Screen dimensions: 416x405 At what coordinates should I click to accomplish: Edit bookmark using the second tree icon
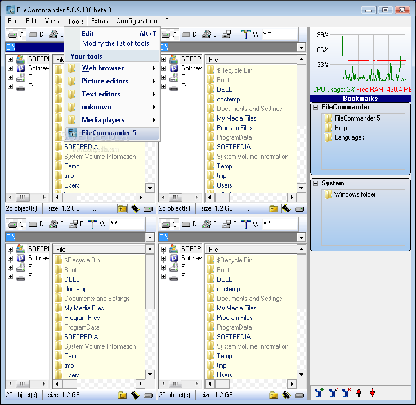[333, 393]
